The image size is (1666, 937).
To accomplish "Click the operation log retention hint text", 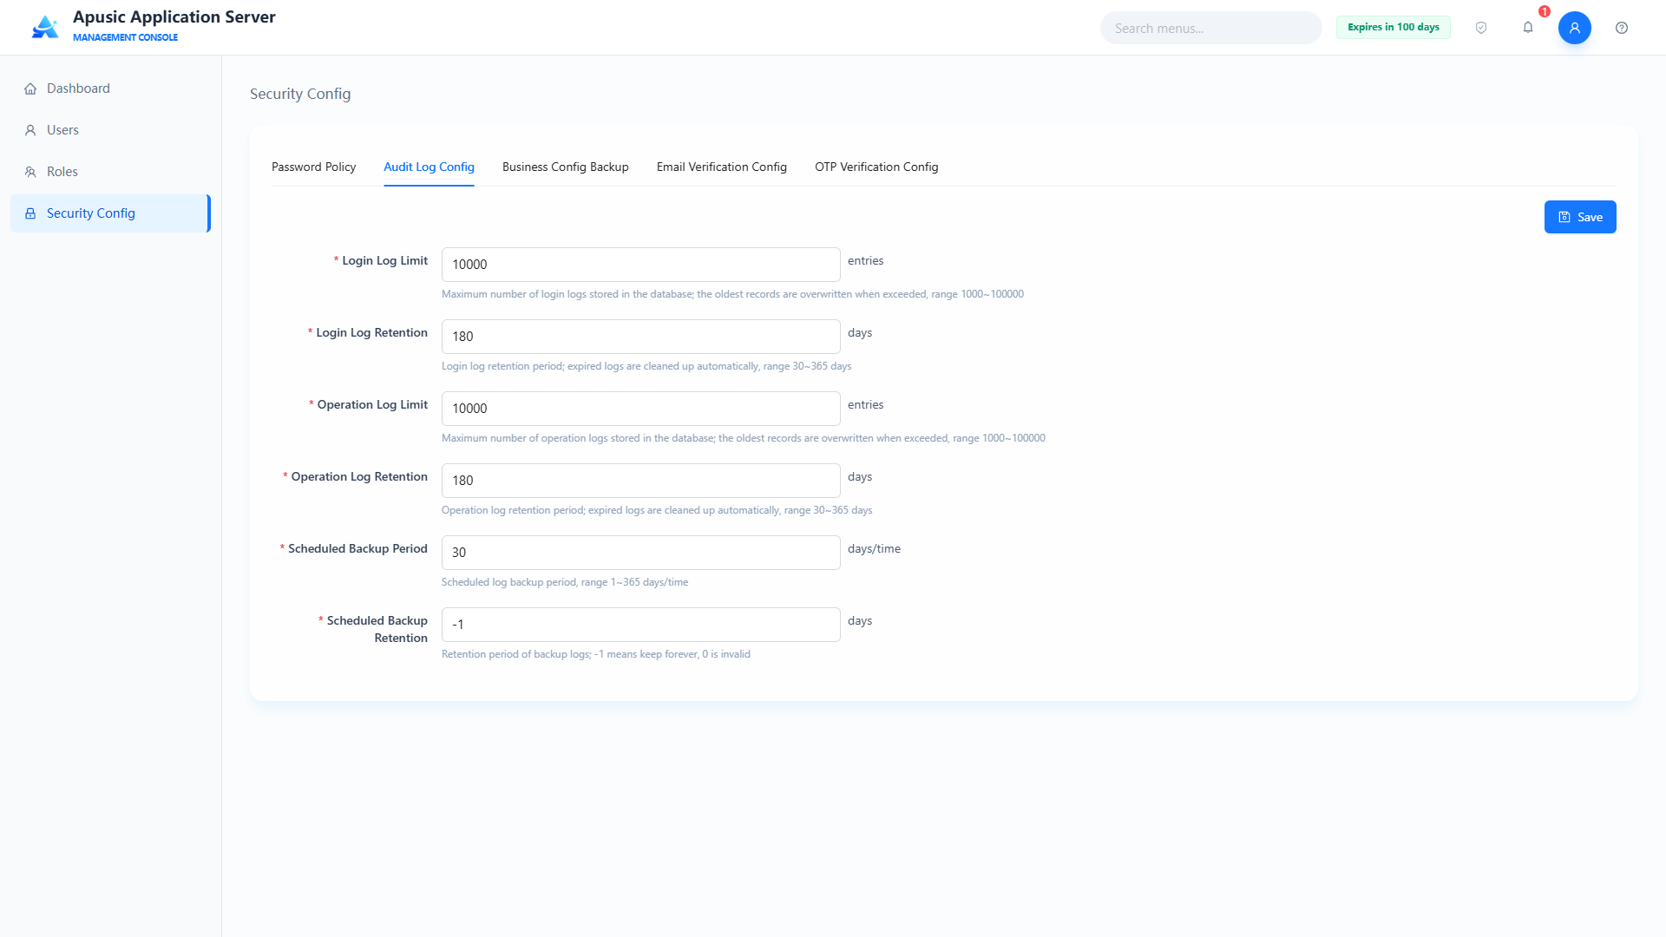I will pos(657,510).
